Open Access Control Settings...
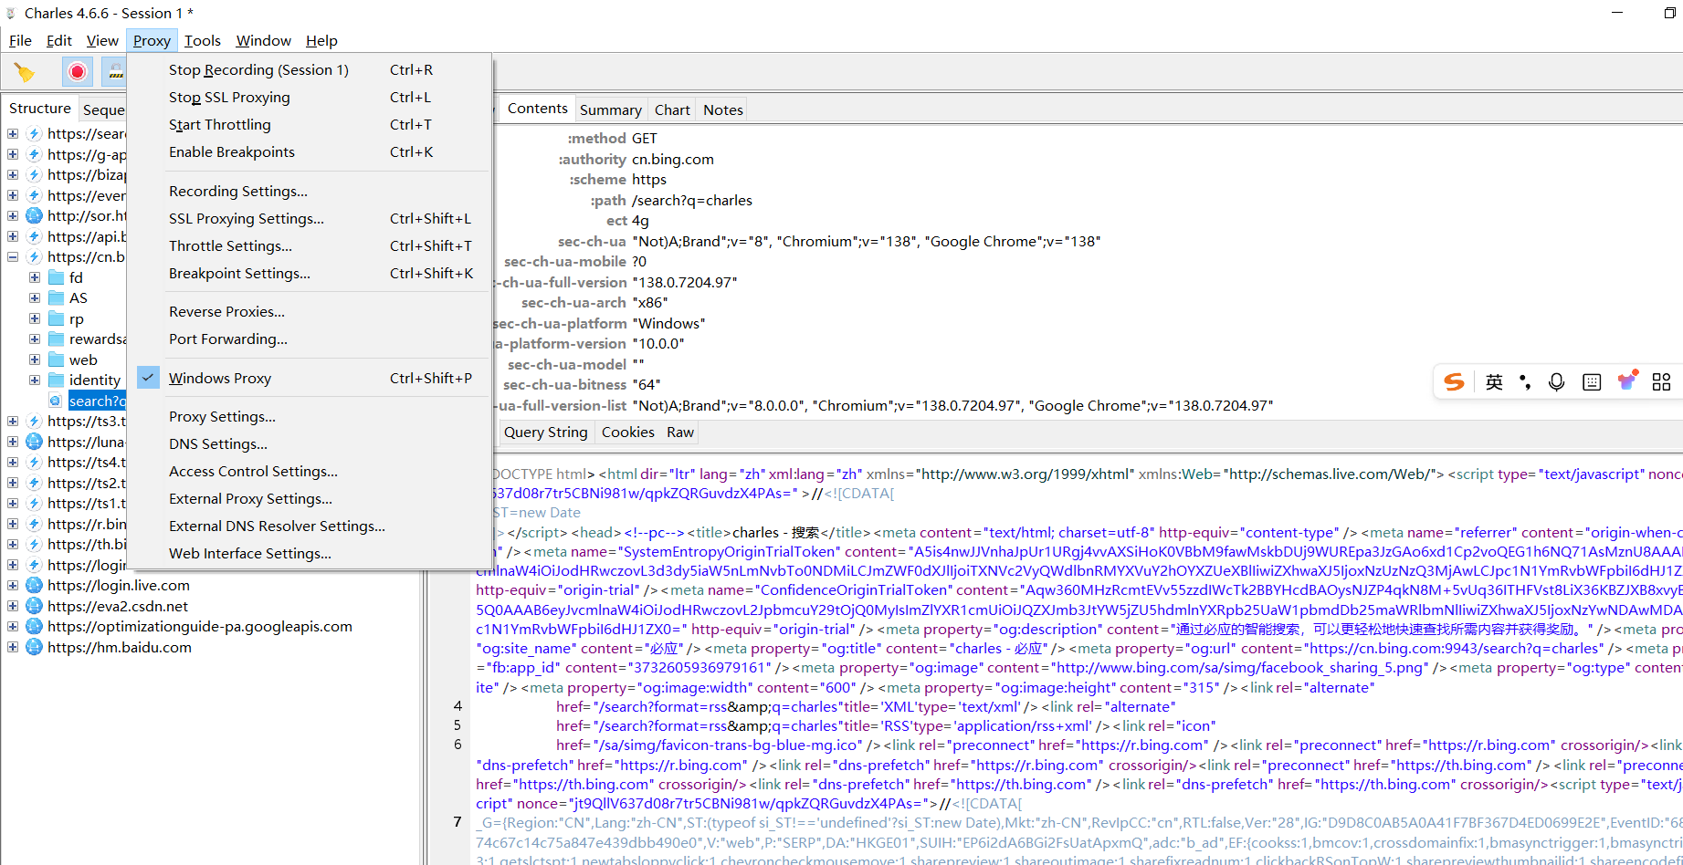The height and width of the screenshot is (865, 1683). (x=309, y=472)
